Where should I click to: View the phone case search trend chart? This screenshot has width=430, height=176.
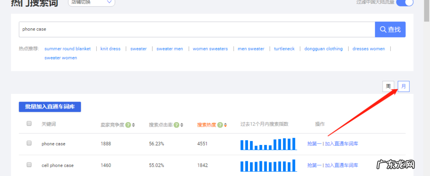pyautogui.click(x=268, y=144)
